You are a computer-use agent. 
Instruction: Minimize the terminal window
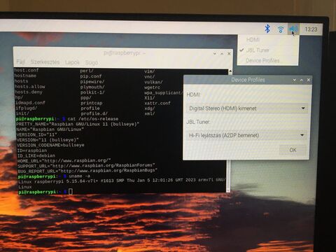coord(214,54)
